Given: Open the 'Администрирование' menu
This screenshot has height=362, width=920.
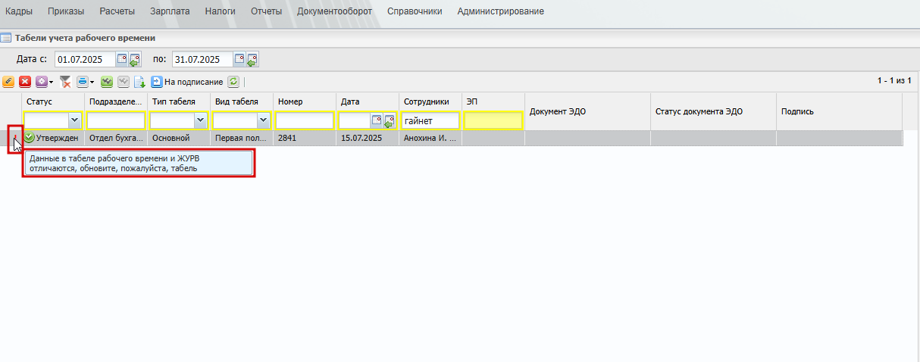Looking at the screenshot, I should (500, 11).
